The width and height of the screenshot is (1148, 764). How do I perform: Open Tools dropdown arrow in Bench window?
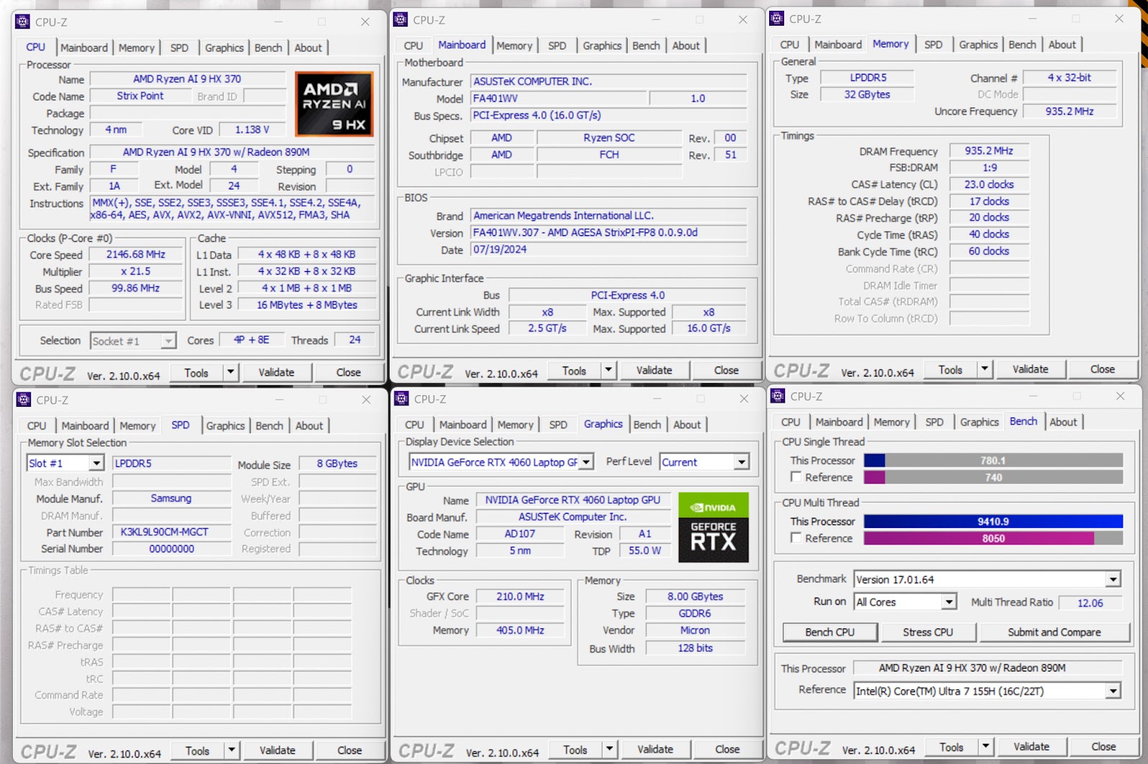click(986, 746)
